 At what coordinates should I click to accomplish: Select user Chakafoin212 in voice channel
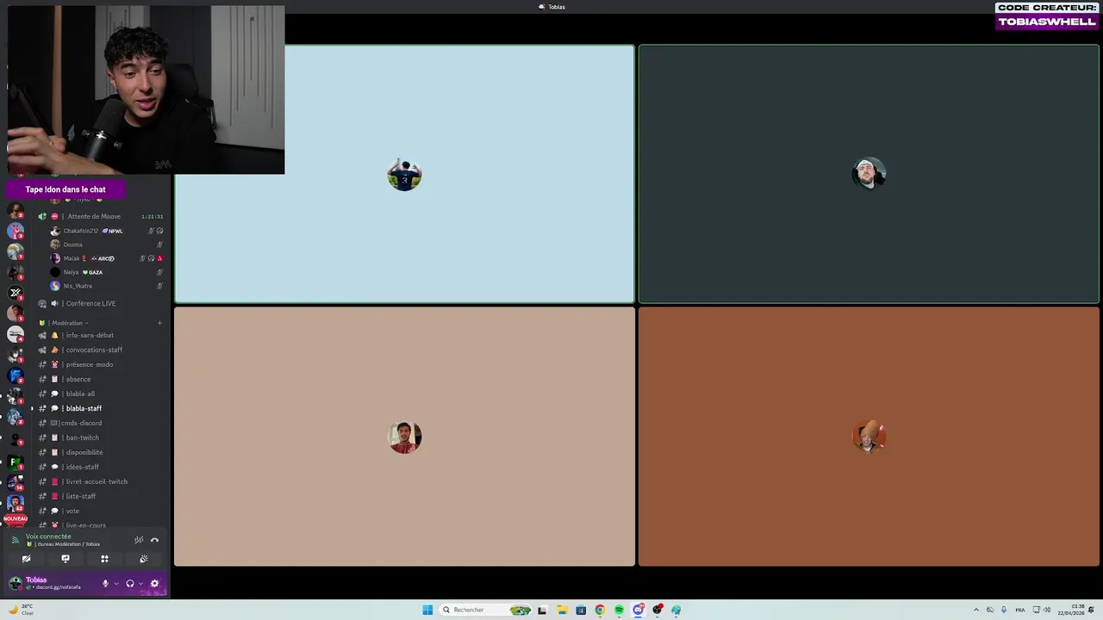(x=106, y=231)
